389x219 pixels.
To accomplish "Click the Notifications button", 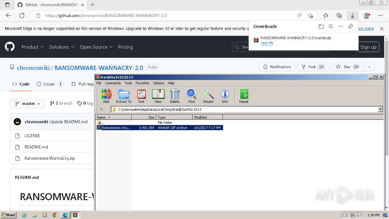I will [277, 67].
